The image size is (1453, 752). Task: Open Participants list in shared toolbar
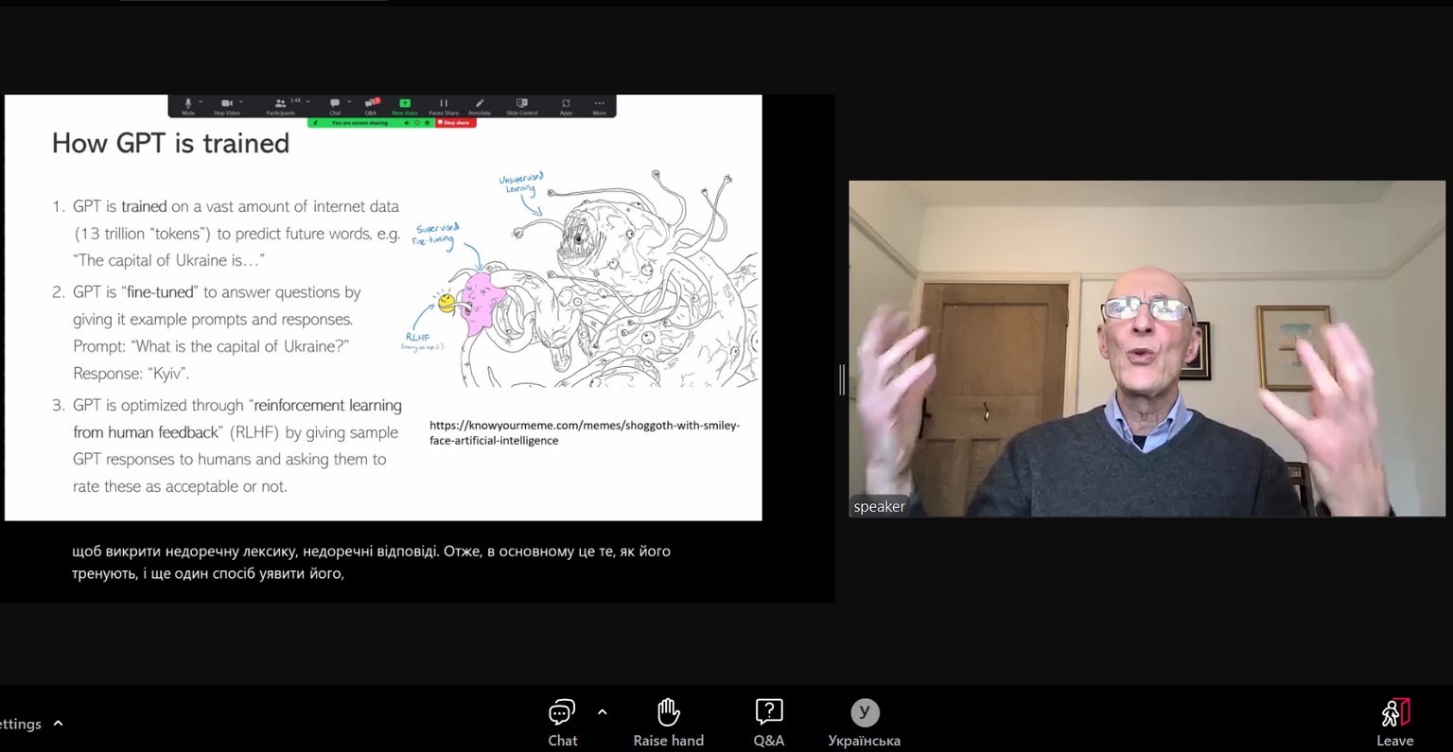(281, 105)
